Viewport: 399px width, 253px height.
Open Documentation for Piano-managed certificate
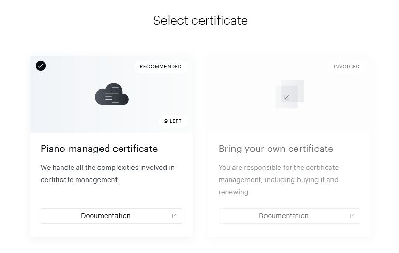click(x=106, y=216)
